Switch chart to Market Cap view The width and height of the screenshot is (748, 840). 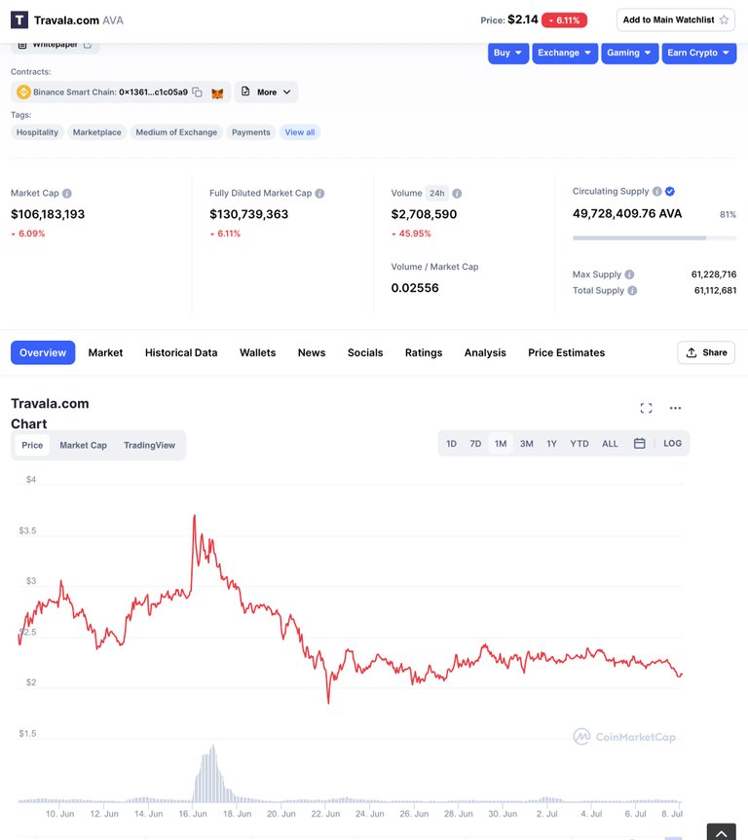[83, 445]
